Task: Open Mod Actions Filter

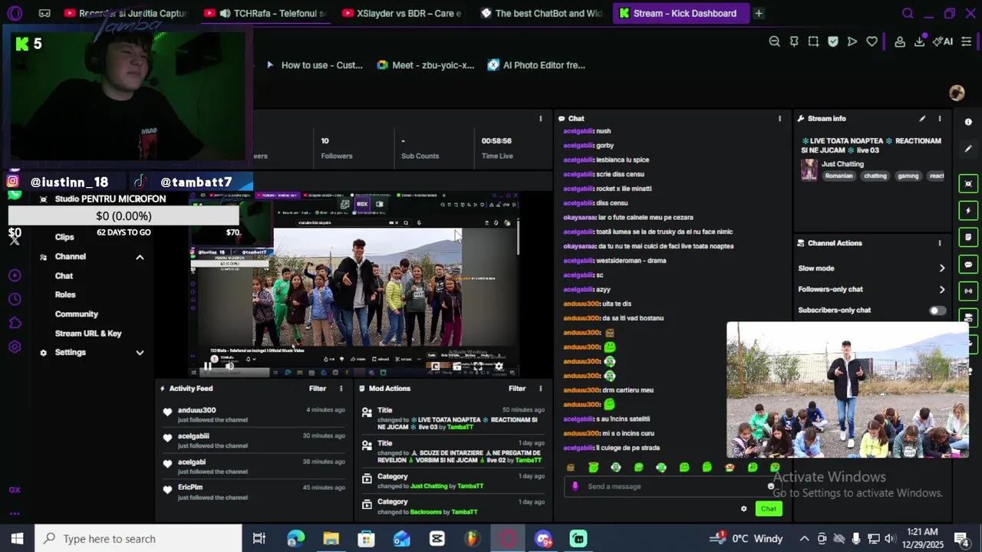Action: point(517,389)
